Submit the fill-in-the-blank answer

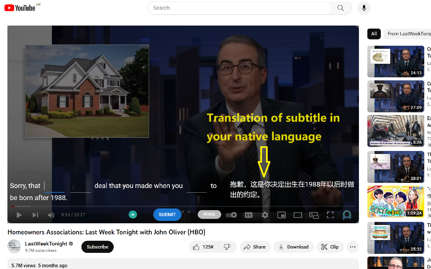tap(167, 215)
